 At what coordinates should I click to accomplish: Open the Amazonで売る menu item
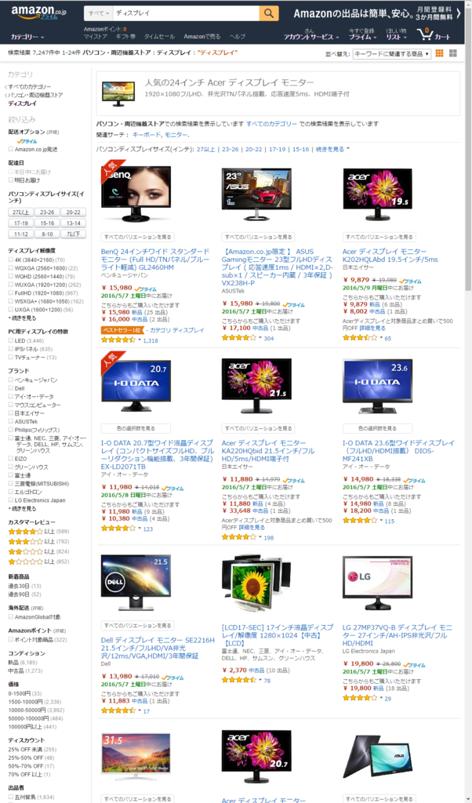pos(202,37)
